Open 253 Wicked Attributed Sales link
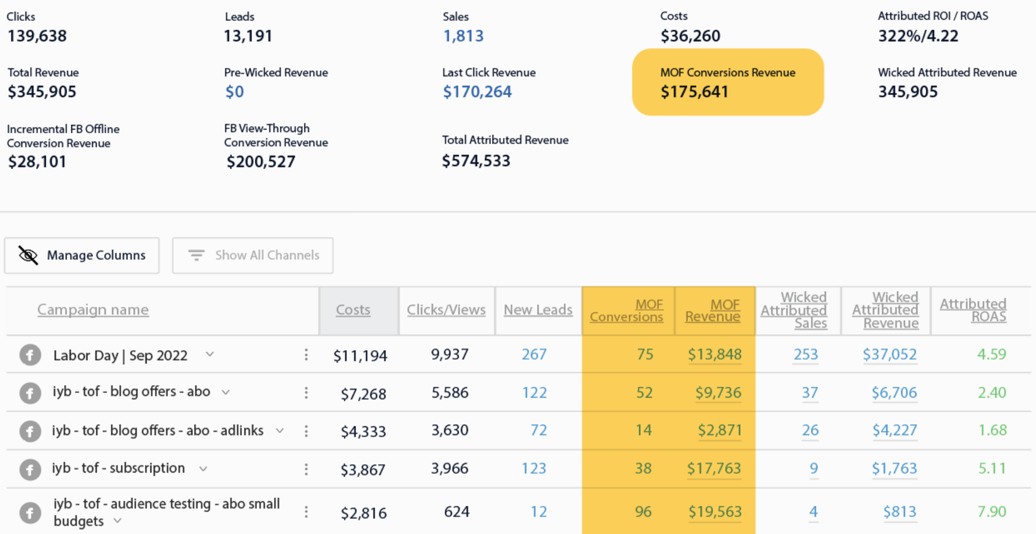The image size is (1036, 534). point(806,355)
